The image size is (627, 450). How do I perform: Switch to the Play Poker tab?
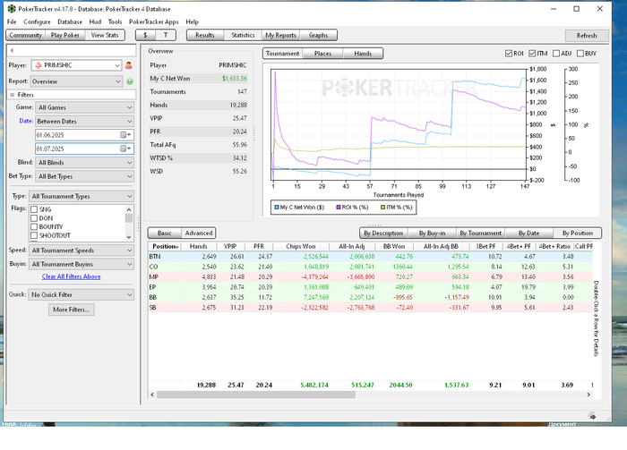coord(64,35)
